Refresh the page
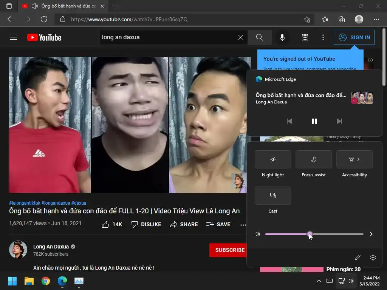 (44, 19)
